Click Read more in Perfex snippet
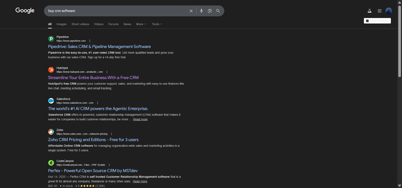Viewport: 402px width, 188px height. click(x=140, y=181)
